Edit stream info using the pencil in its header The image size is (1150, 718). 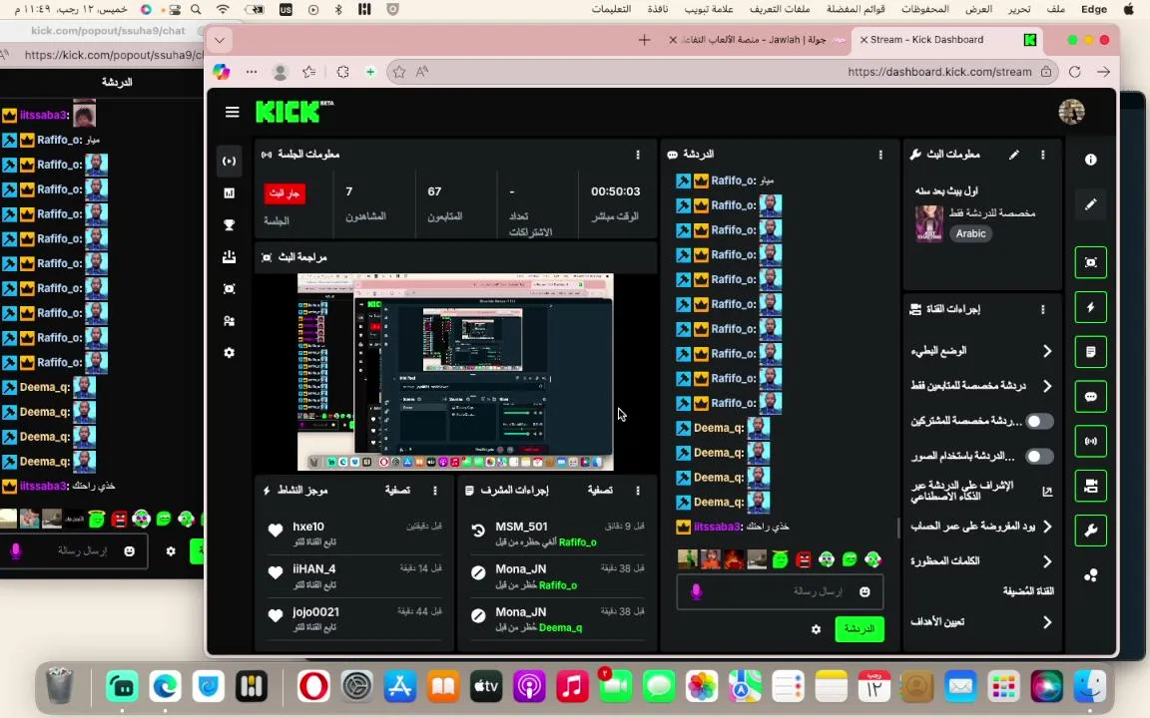click(1013, 155)
